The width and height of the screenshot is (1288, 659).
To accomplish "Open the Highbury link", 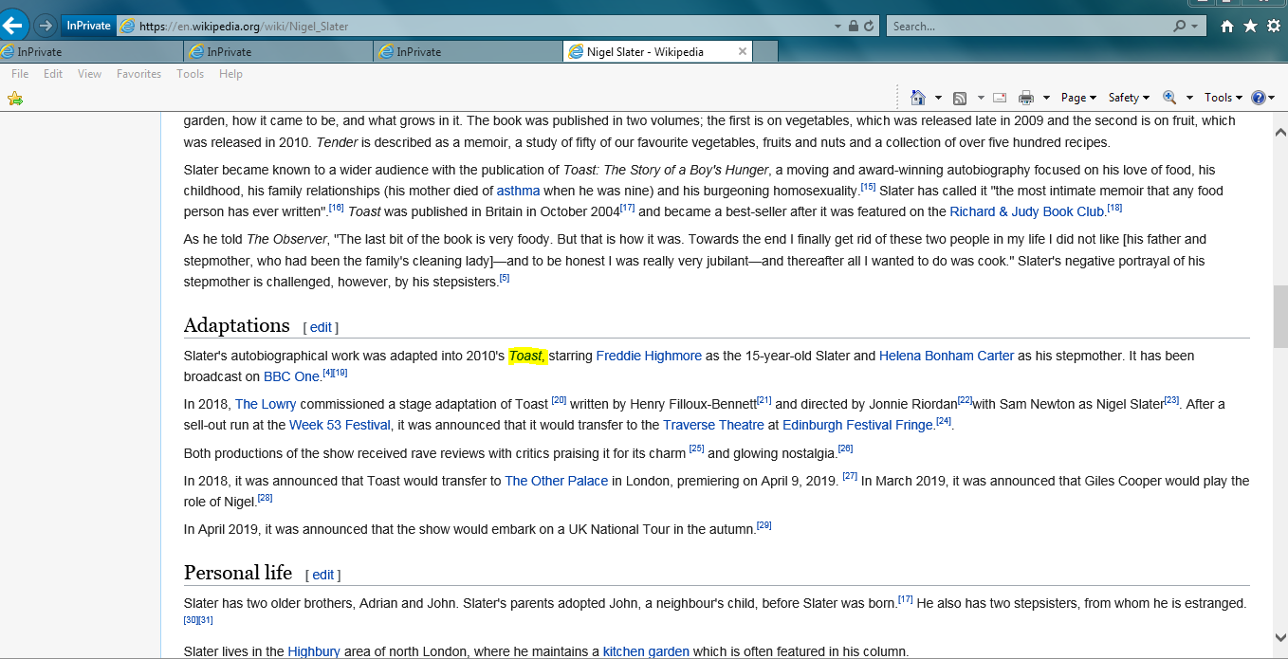I will point(314,651).
